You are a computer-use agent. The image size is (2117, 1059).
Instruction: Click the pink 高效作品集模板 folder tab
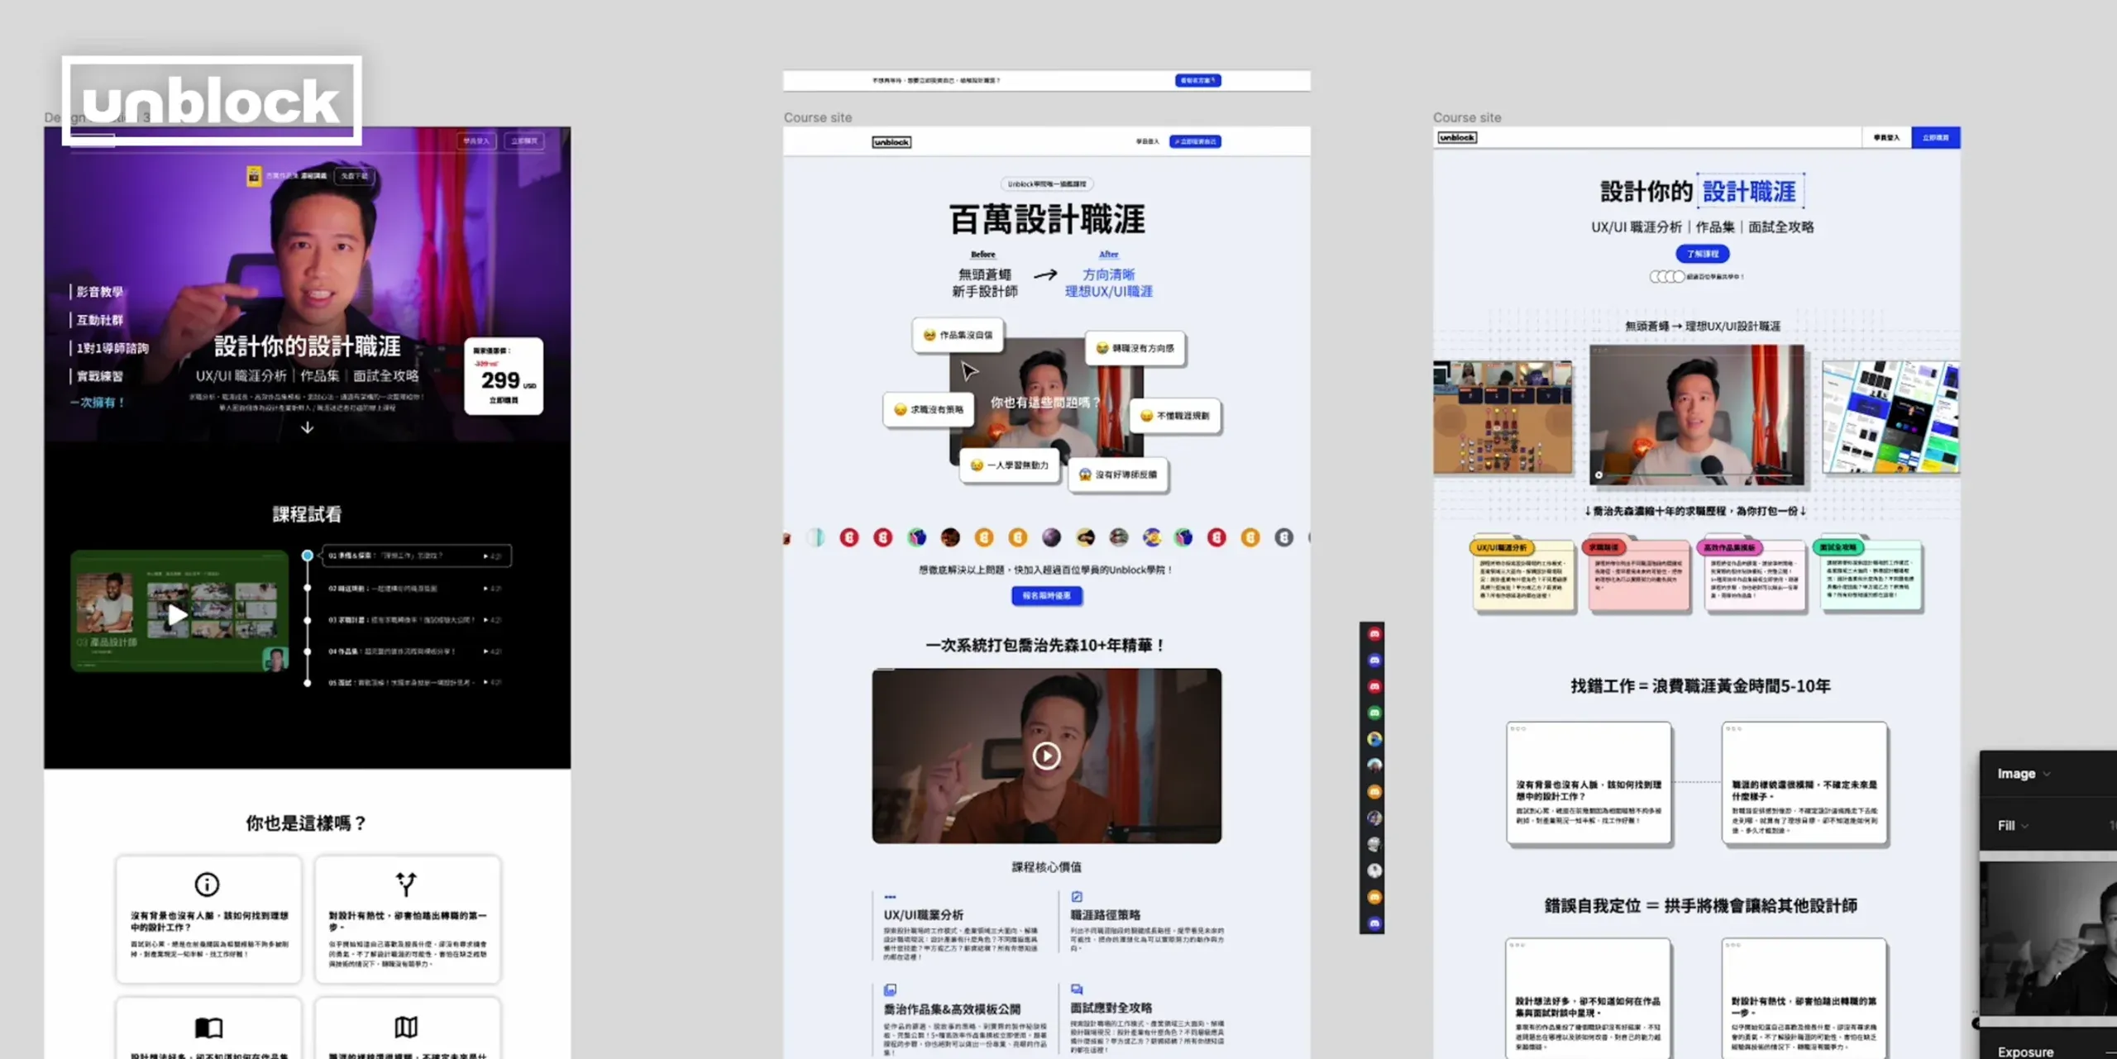pyautogui.click(x=1729, y=547)
